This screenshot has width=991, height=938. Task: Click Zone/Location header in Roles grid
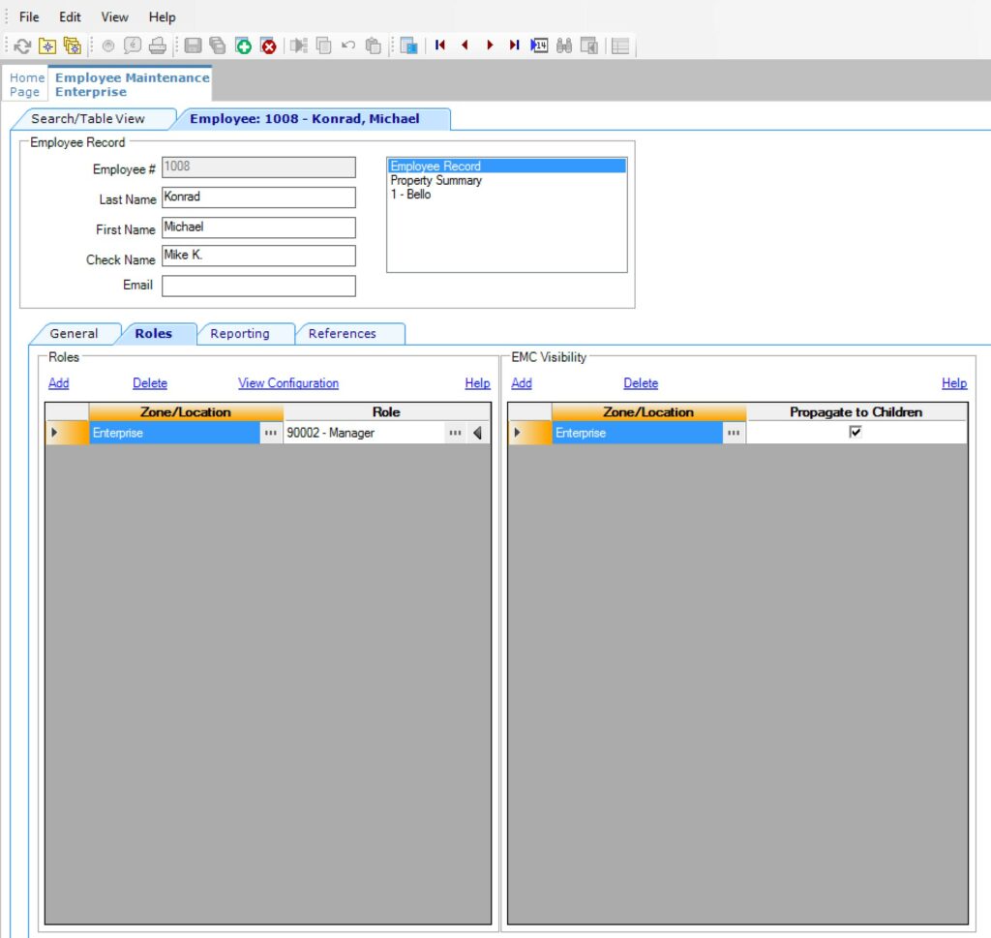186,412
